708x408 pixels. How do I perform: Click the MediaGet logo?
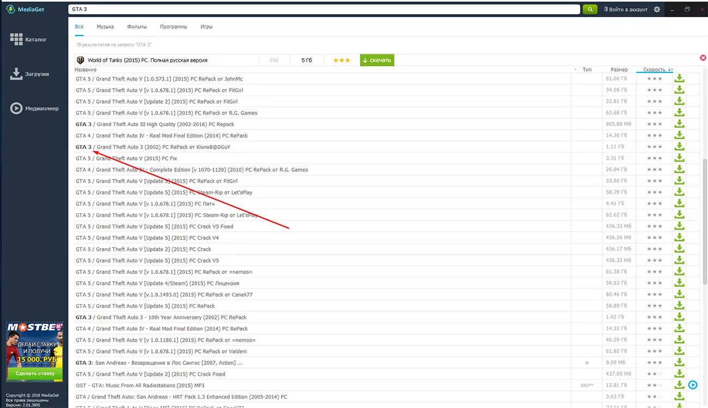[x=25, y=9]
